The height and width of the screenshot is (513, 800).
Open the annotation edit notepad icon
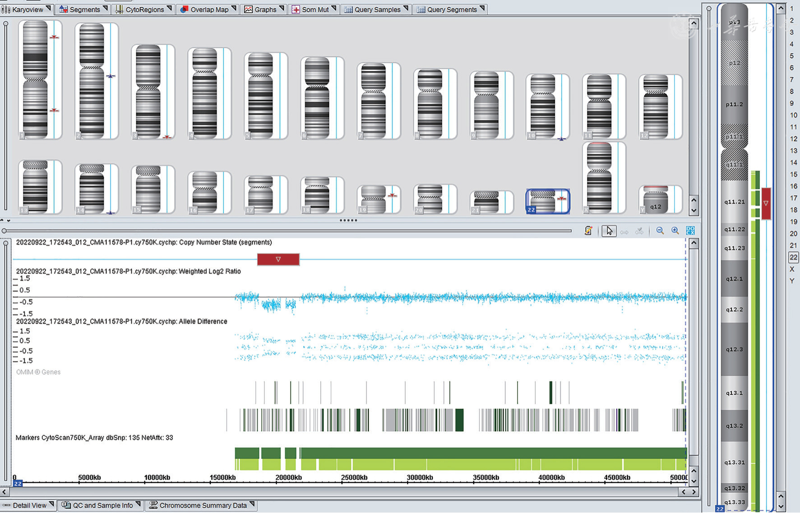pyautogui.click(x=588, y=231)
